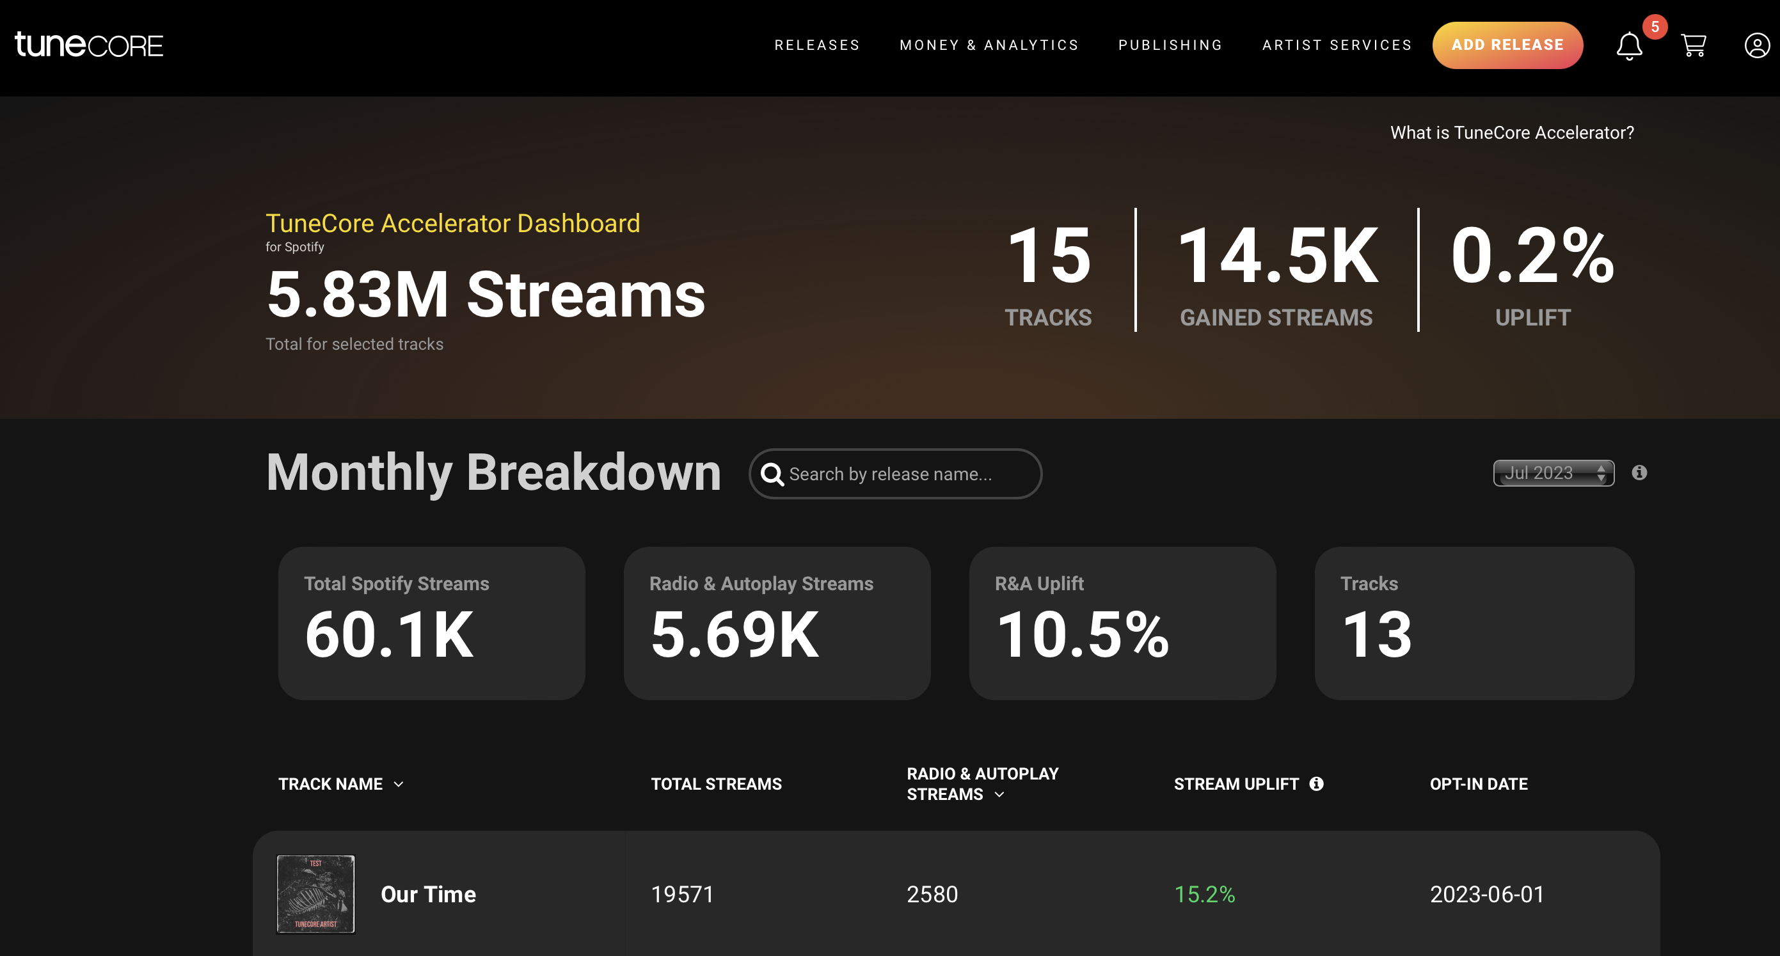This screenshot has width=1780, height=956.
Task: Open the user account profile icon
Action: (x=1756, y=45)
